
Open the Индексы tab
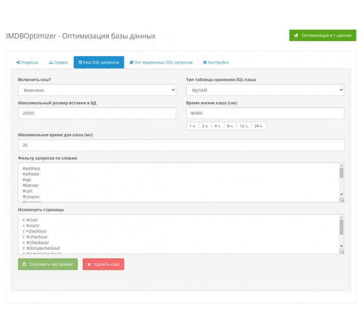27,62
